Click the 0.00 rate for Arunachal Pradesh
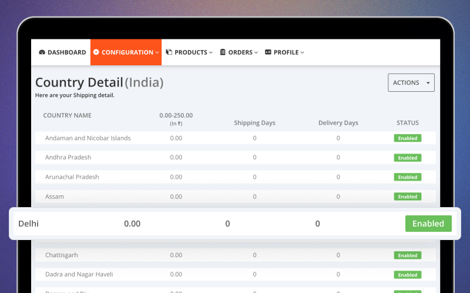This screenshot has height=293, width=470. (176, 177)
